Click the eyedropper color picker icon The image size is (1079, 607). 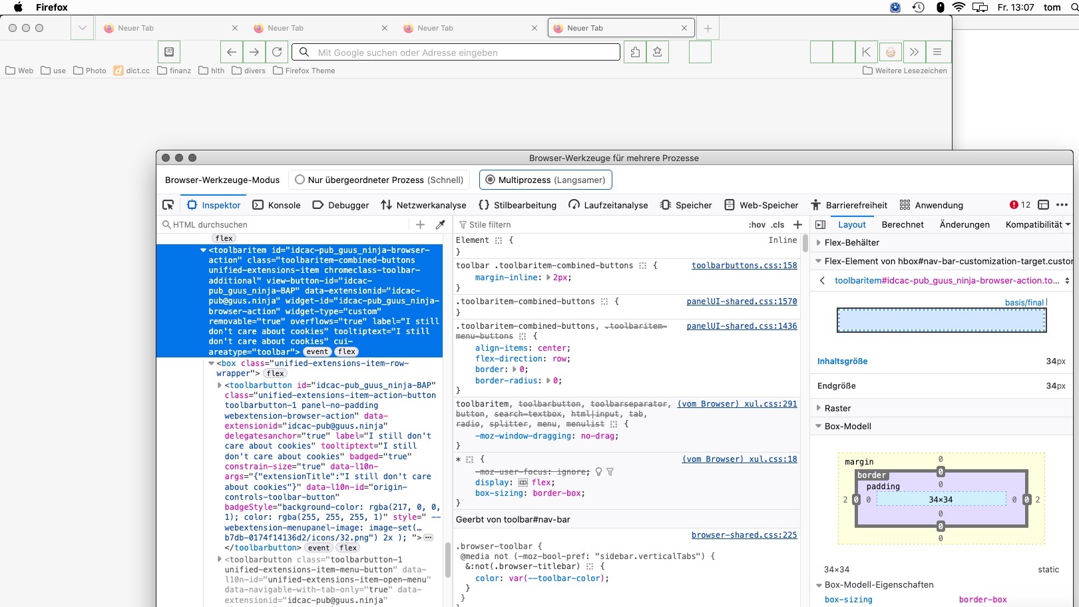(x=440, y=225)
